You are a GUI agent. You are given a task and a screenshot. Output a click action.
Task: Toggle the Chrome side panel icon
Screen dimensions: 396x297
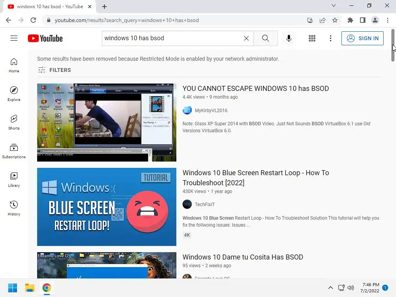(x=363, y=20)
